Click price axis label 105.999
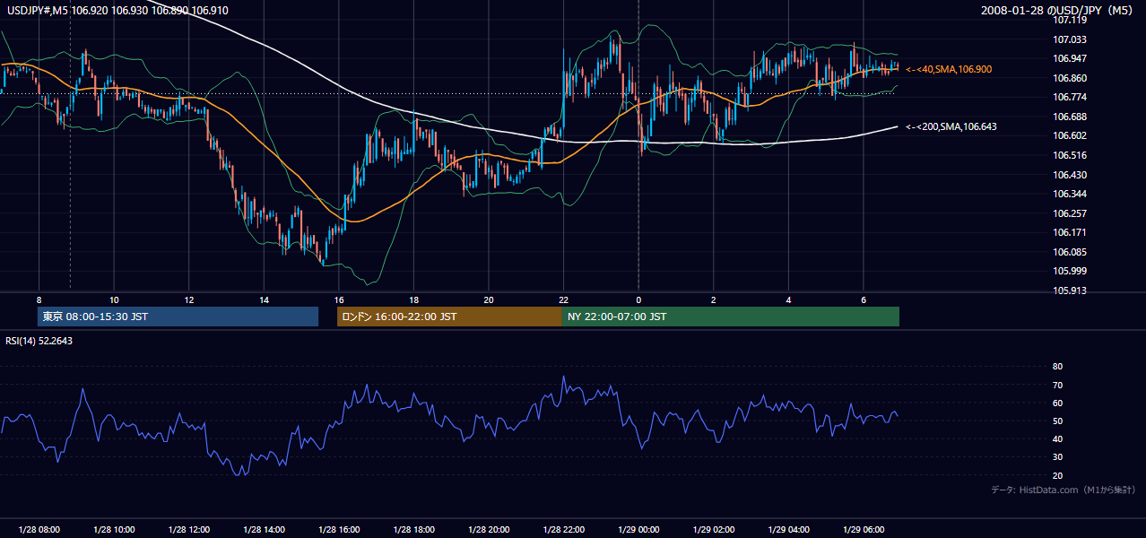 (1070, 271)
